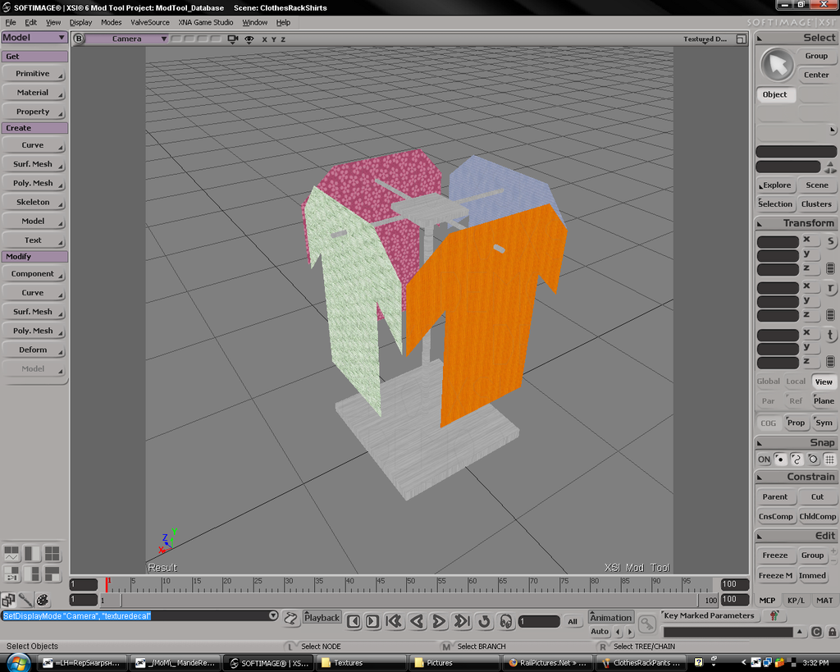Click the Parent constrain button
840x672 pixels.
775,496
